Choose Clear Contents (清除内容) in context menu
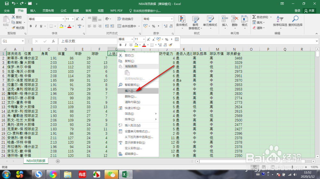The width and height of the screenshot is (320, 179). click(x=138, y=102)
